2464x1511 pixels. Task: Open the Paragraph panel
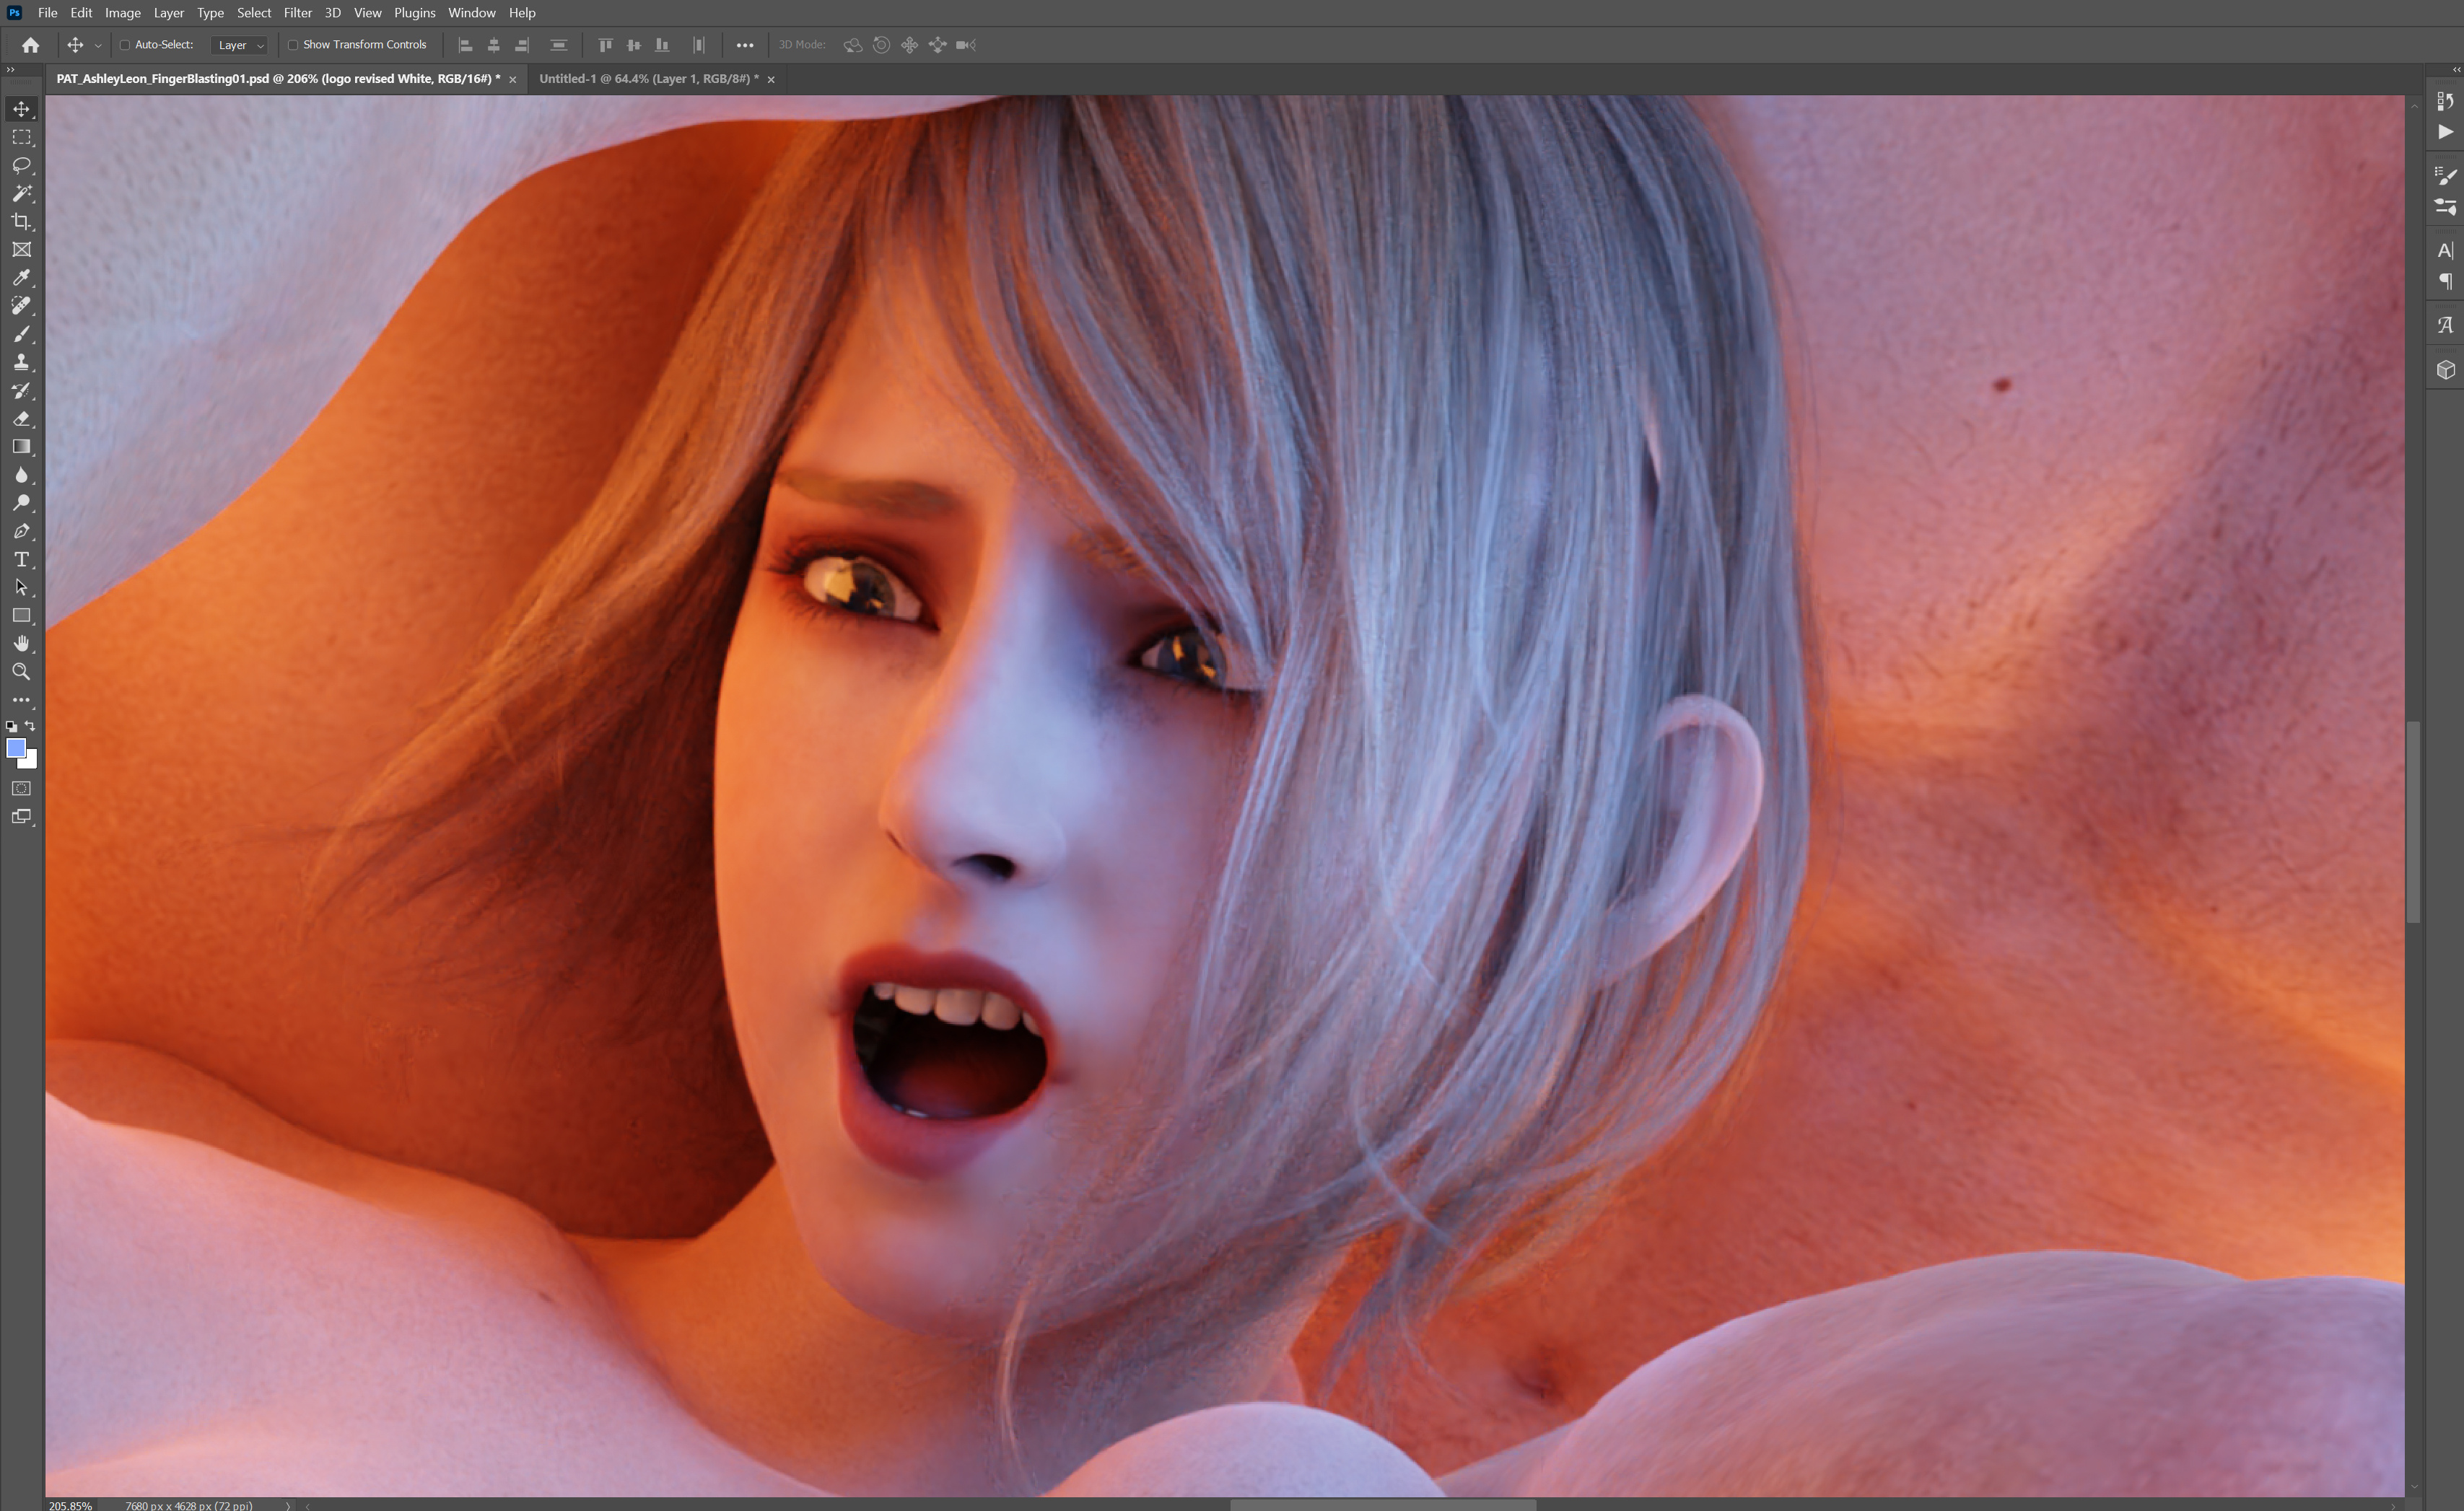[x=2445, y=281]
